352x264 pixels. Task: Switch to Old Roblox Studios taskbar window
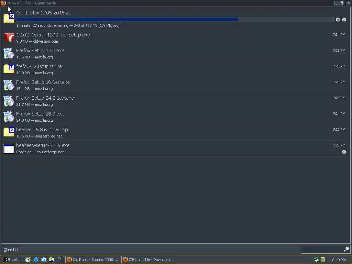click(x=93, y=260)
